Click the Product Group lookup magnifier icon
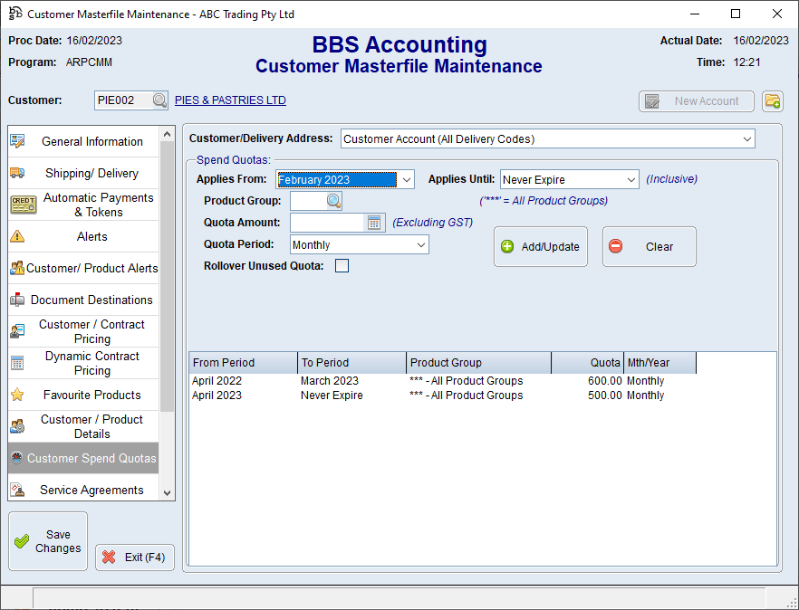799x610 pixels. 332,201
